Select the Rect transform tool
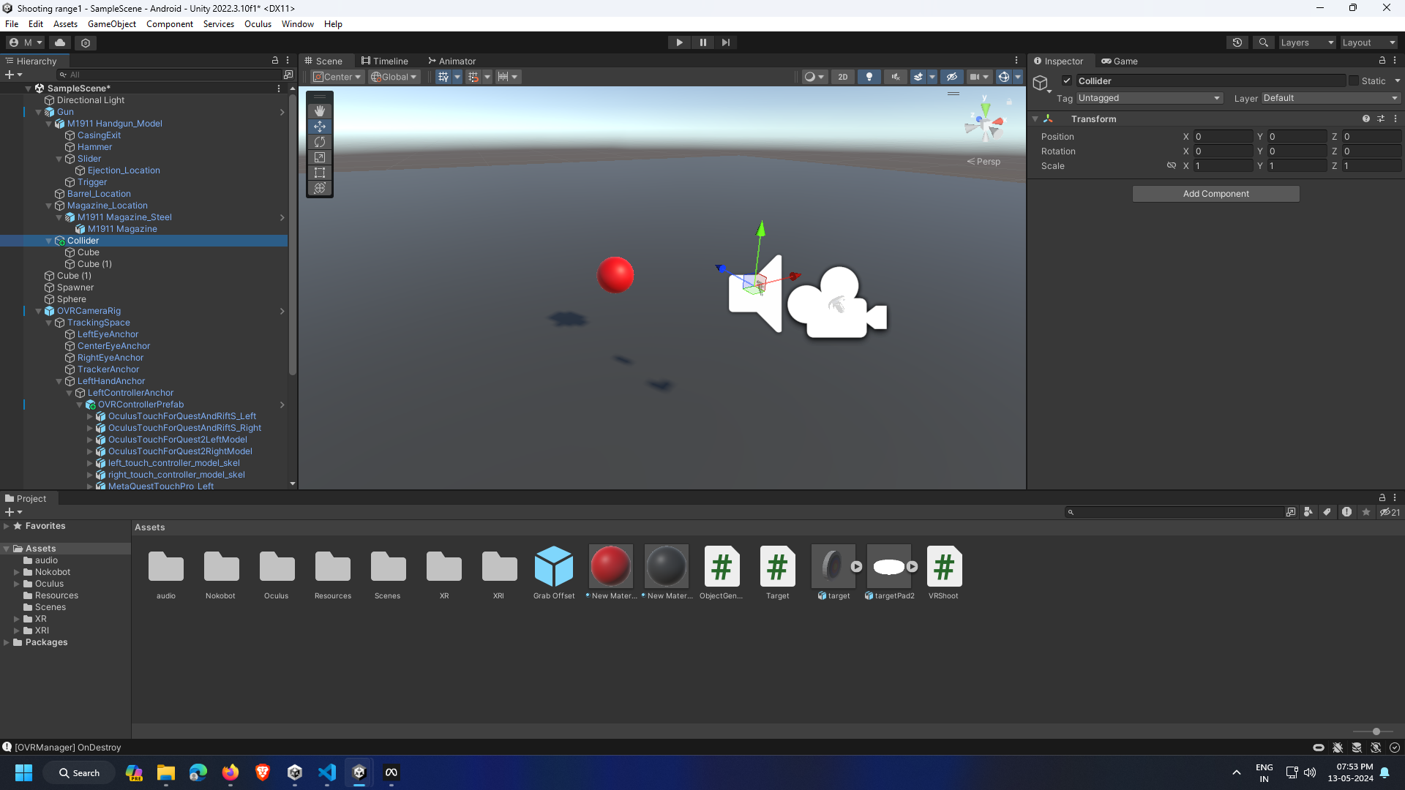The image size is (1405, 790). point(320,173)
